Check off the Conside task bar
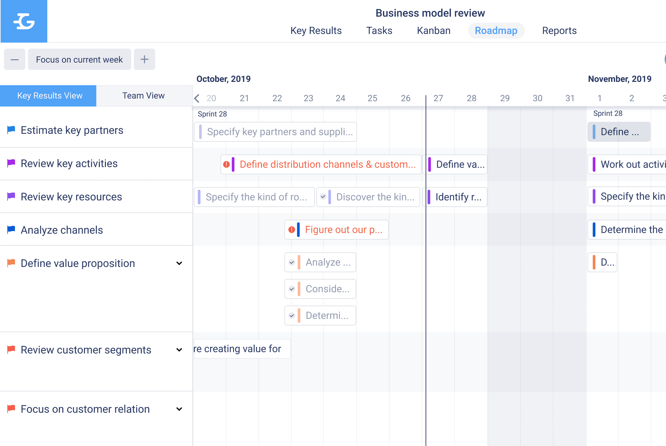Viewport: 666px width, 446px height. click(x=292, y=289)
